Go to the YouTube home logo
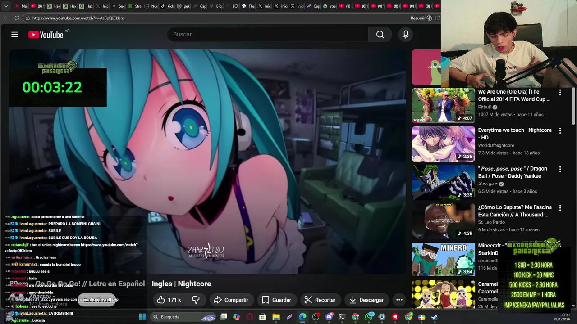577x324 pixels. (x=46, y=35)
